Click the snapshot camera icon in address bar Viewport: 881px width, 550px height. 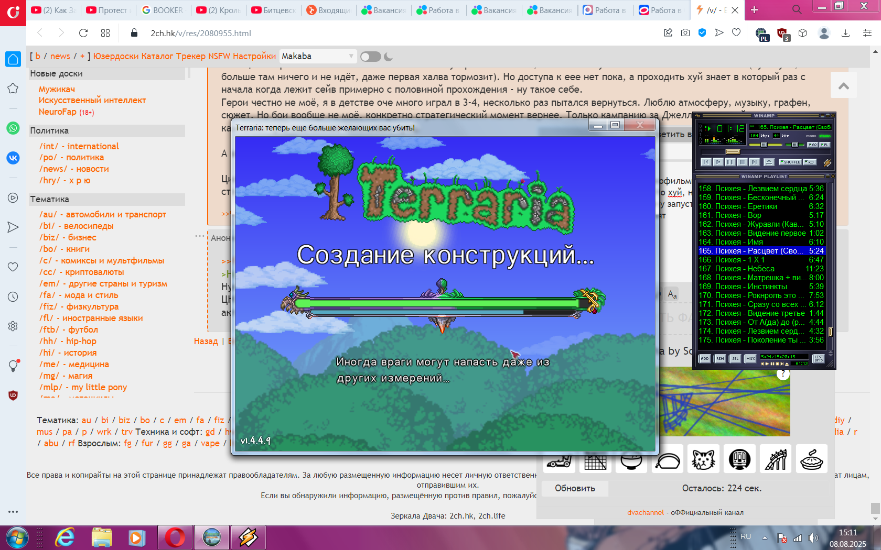(685, 33)
